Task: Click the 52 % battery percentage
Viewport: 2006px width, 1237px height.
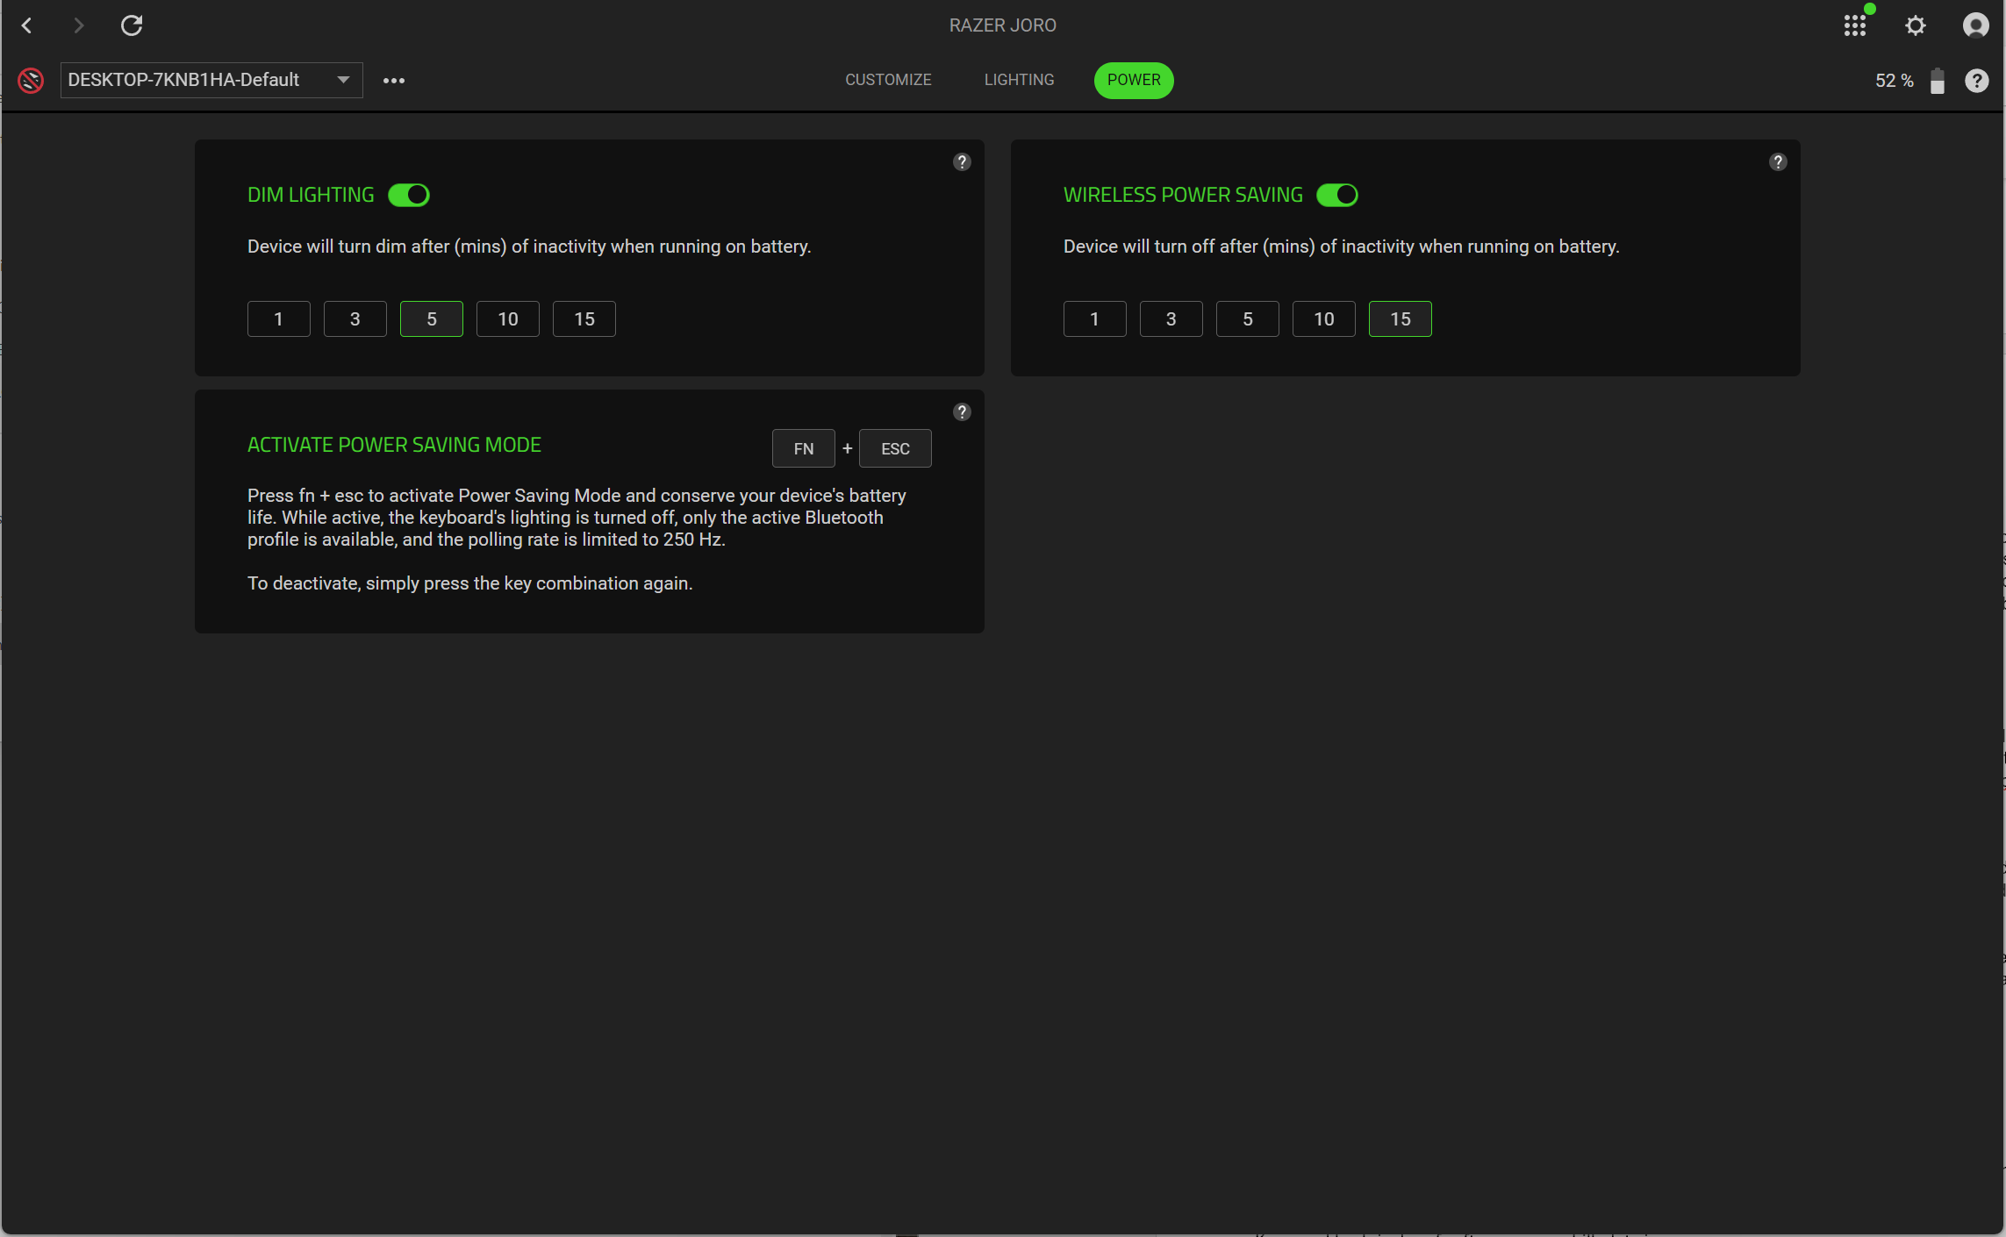Action: pos(1895,81)
